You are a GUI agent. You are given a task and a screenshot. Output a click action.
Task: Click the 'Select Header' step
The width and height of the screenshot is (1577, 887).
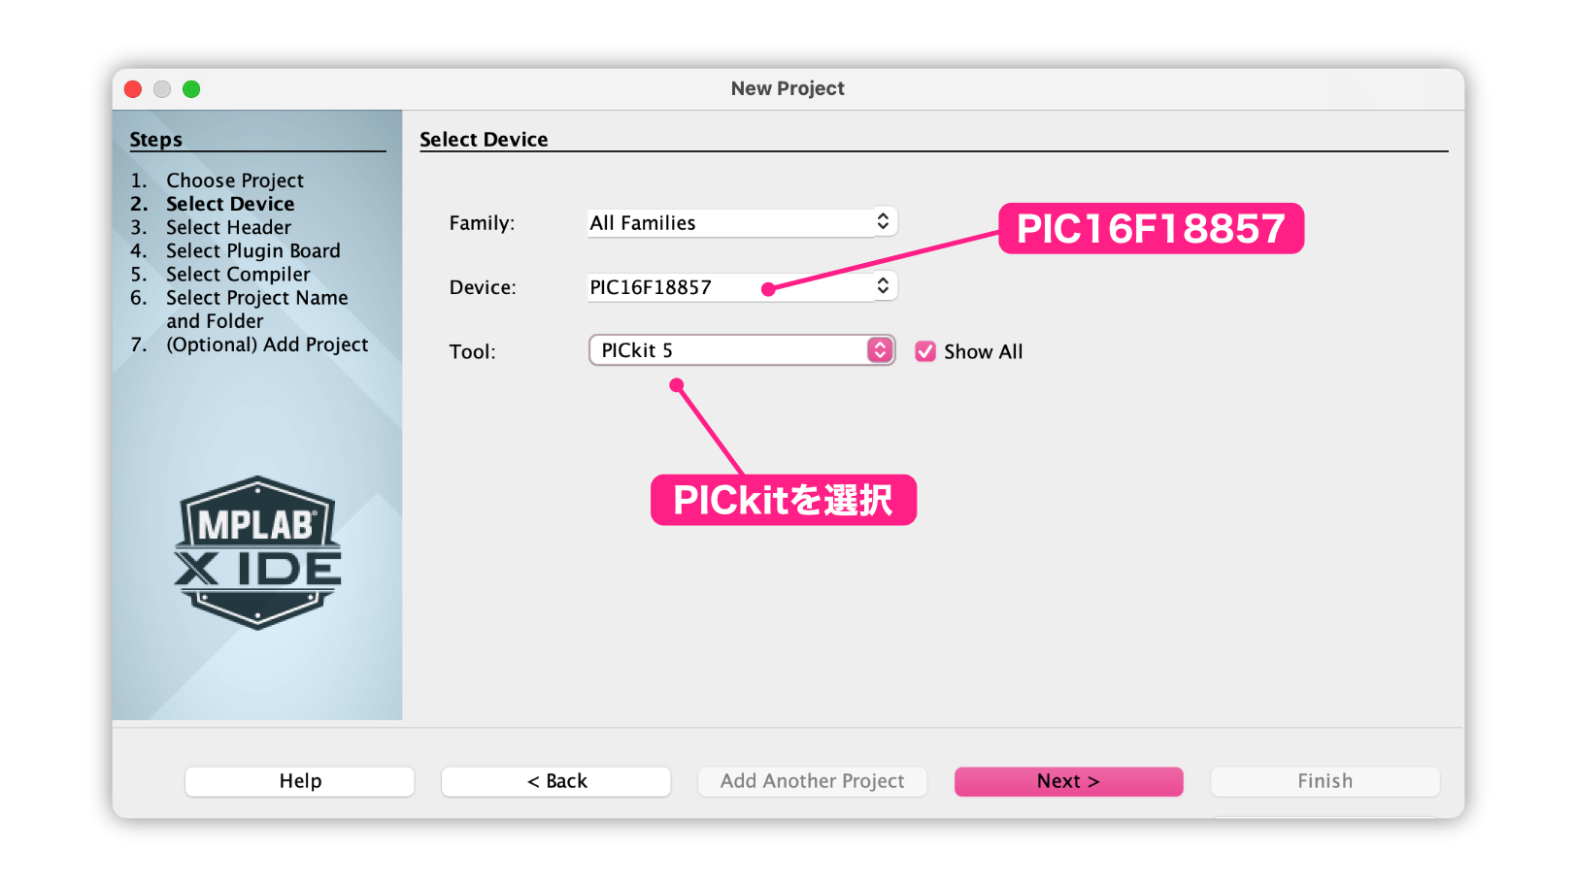click(x=228, y=227)
